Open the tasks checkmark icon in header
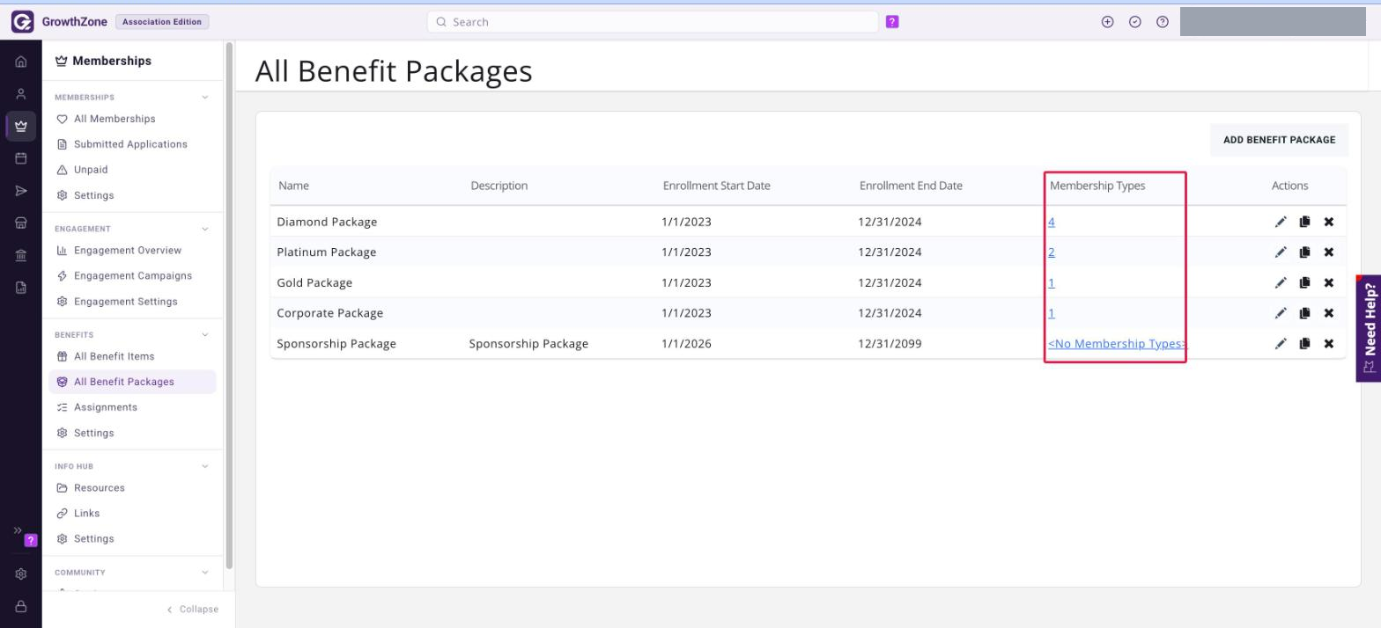This screenshot has width=1381, height=628. click(1135, 22)
